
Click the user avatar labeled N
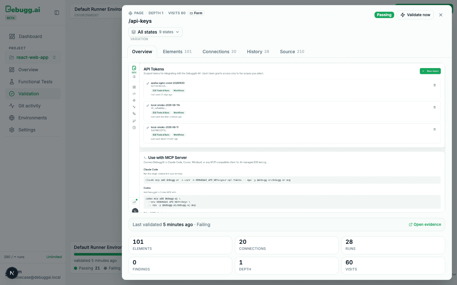pyautogui.click(x=12, y=273)
